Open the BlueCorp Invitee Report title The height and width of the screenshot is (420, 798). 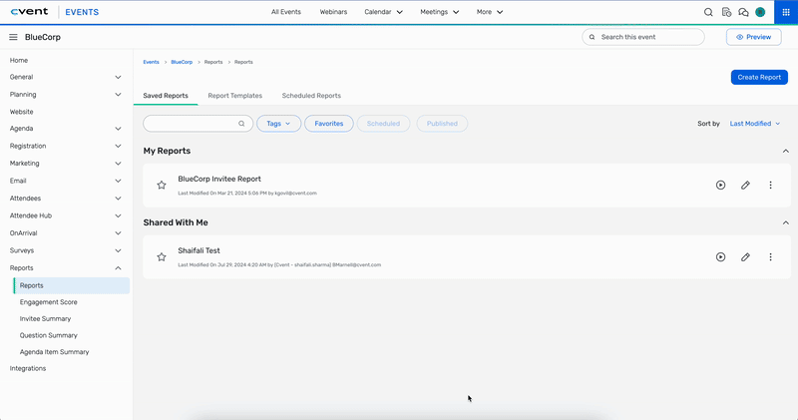coord(219,180)
